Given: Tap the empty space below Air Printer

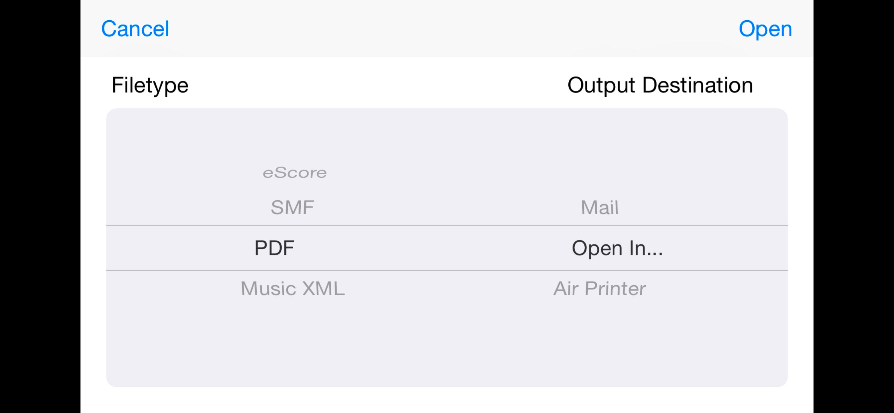Looking at the screenshot, I should click(600, 340).
